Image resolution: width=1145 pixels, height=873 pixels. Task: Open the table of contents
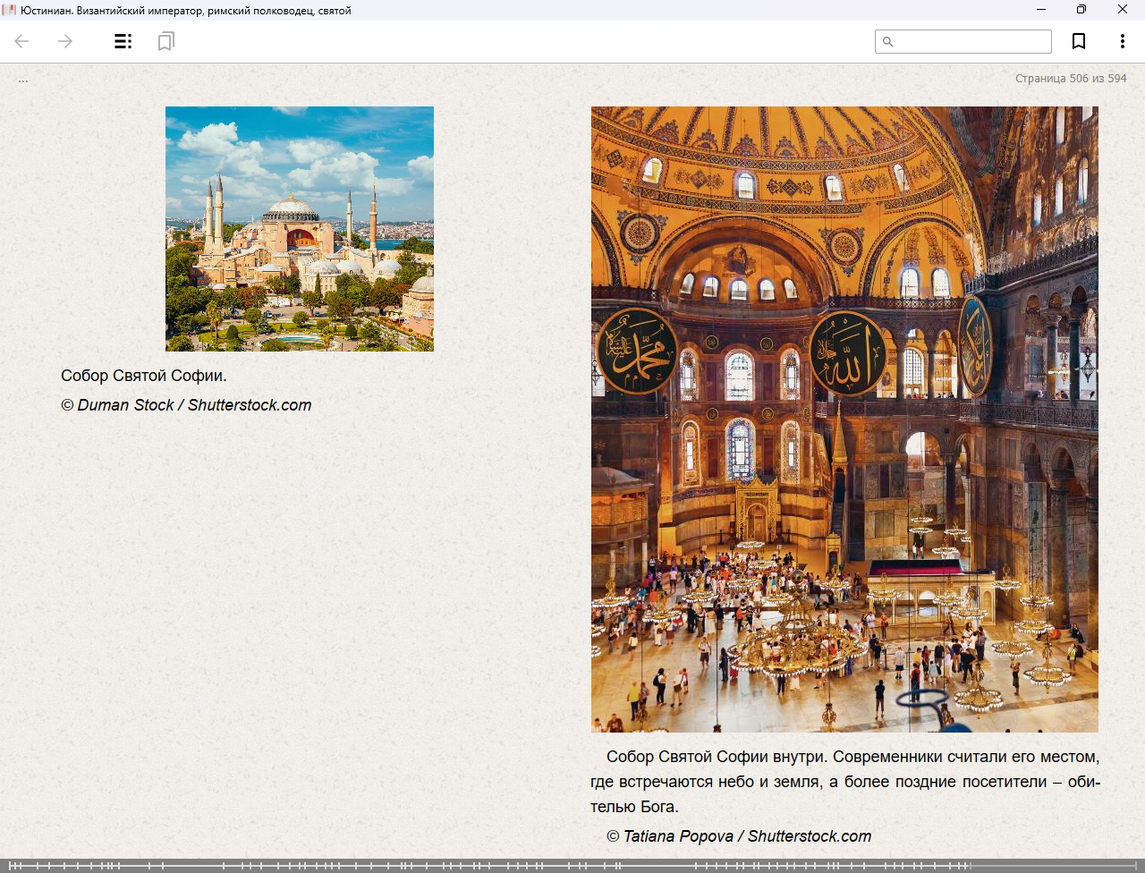pos(123,41)
